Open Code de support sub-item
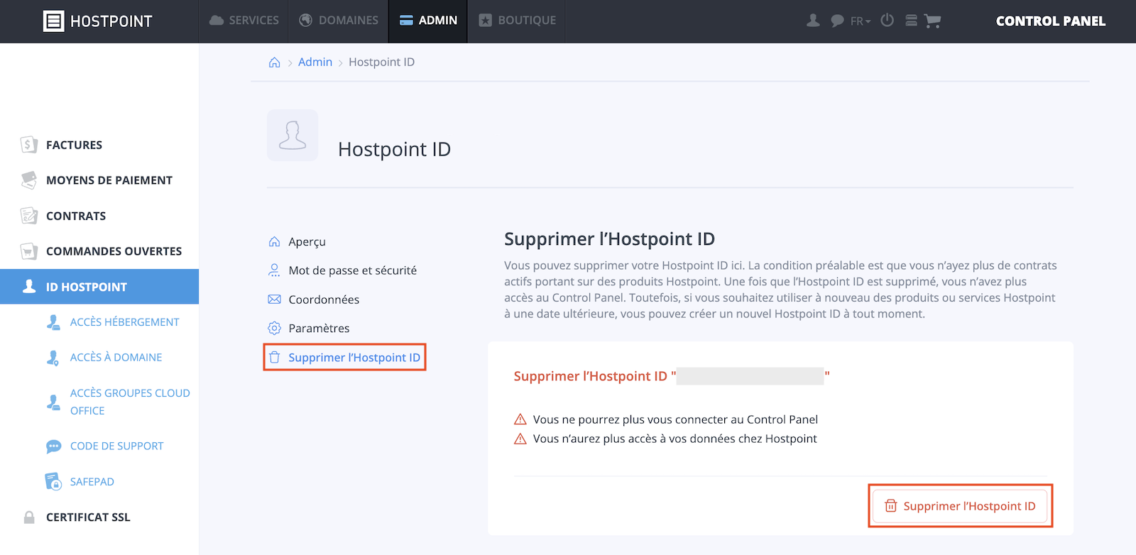The image size is (1136, 555). click(116, 446)
